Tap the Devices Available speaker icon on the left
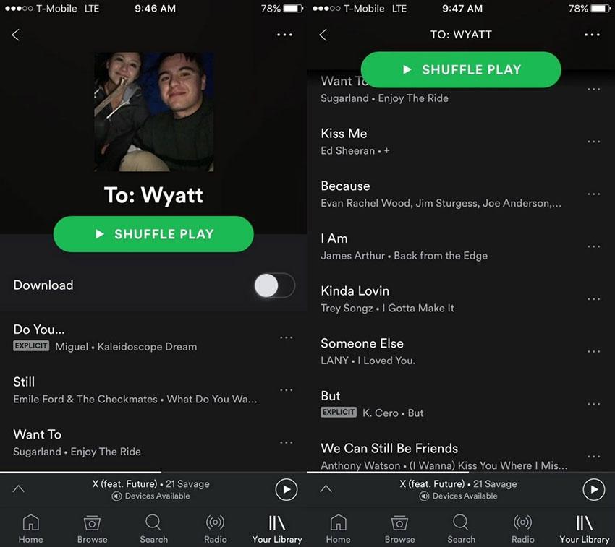The height and width of the screenshot is (547, 615). click(116, 496)
